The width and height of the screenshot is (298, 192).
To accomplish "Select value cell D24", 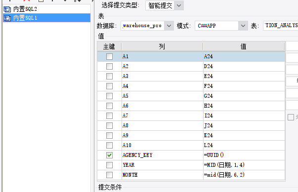I will point(244,66).
